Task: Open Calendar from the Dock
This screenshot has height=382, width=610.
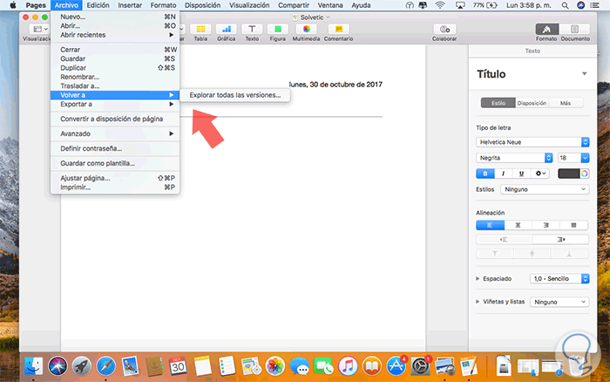Action: click(178, 366)
